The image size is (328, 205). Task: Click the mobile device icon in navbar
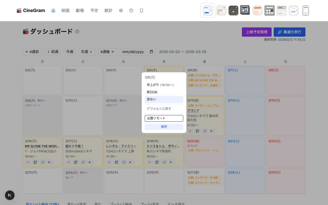[141, 11]
